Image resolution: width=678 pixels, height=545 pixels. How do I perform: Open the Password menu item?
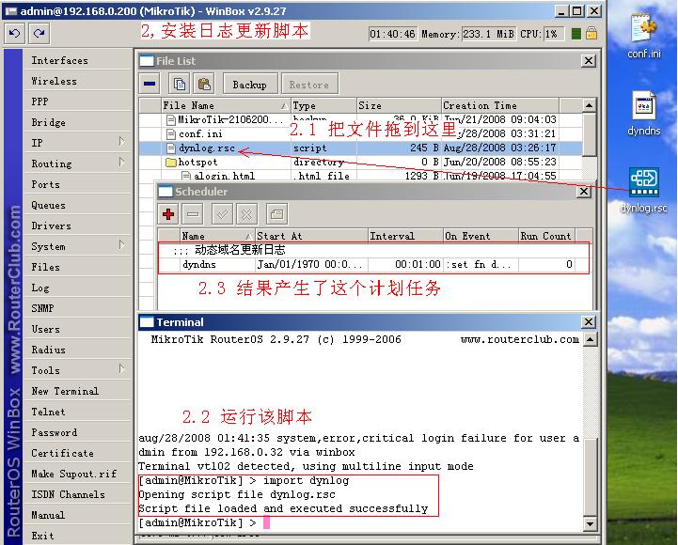pyautogui.click(x=77, y=432)
